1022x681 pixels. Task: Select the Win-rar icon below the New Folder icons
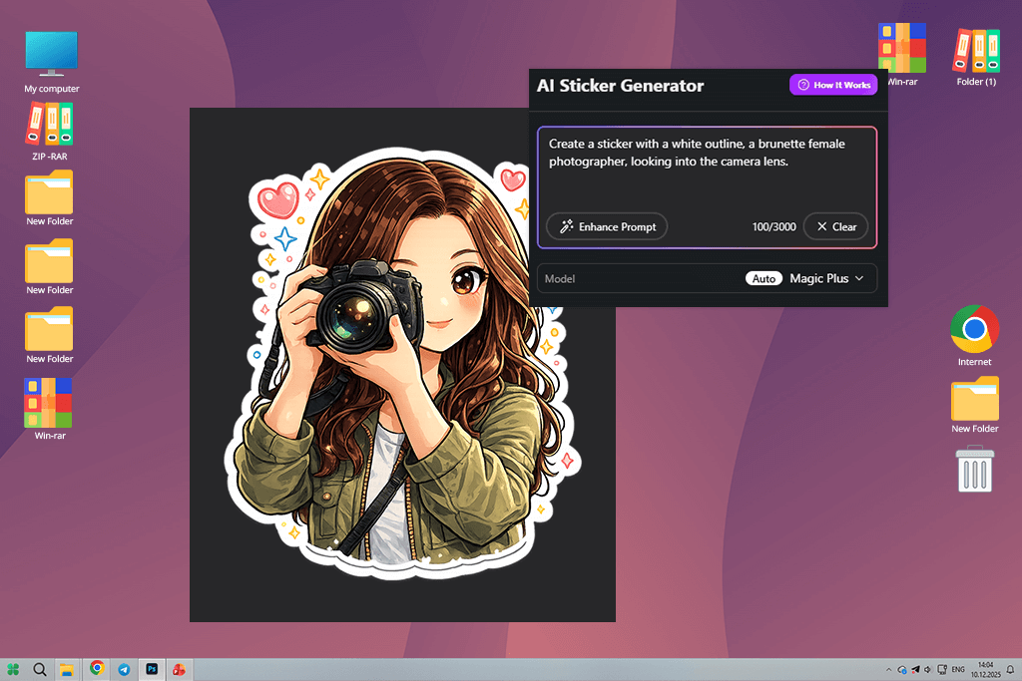click(49, 409)
